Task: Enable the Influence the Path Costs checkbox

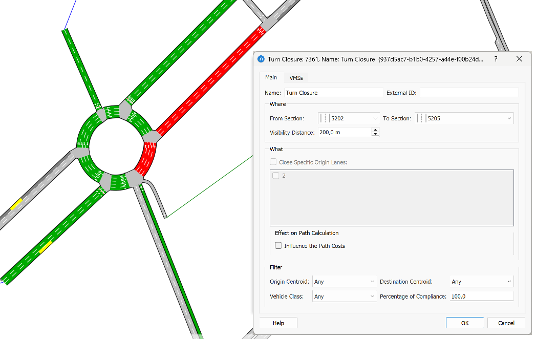Action: 278,245
